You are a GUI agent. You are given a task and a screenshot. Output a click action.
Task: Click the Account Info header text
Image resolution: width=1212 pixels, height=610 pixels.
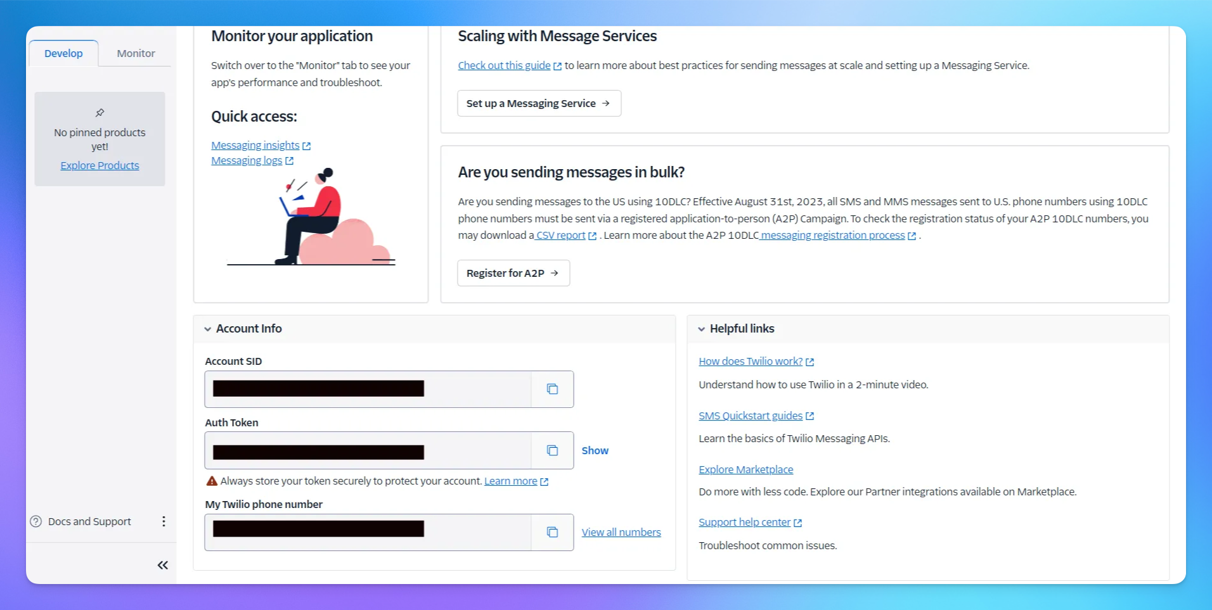[x=248, y=329]
